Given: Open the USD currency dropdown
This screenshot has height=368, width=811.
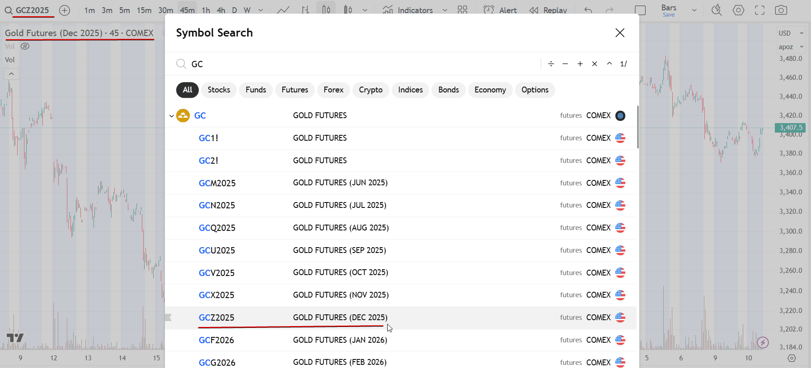Looking at the screenshot, I should click(791, 33).
